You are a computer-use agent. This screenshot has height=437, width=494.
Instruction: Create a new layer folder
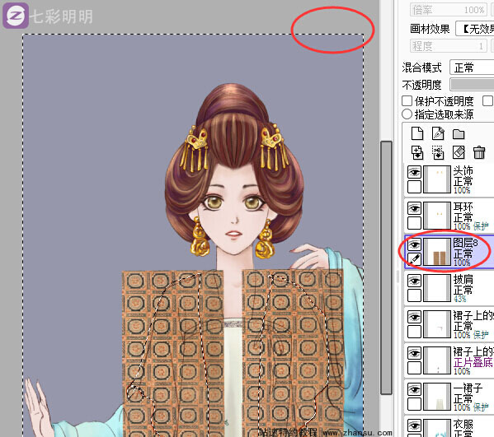coord(459,134)
